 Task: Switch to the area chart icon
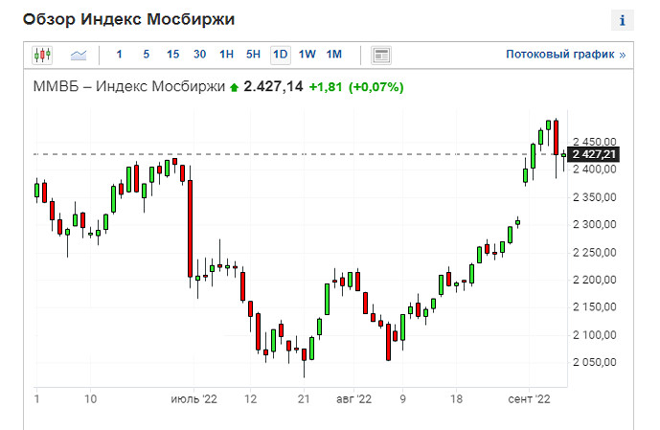coord(79,55)
